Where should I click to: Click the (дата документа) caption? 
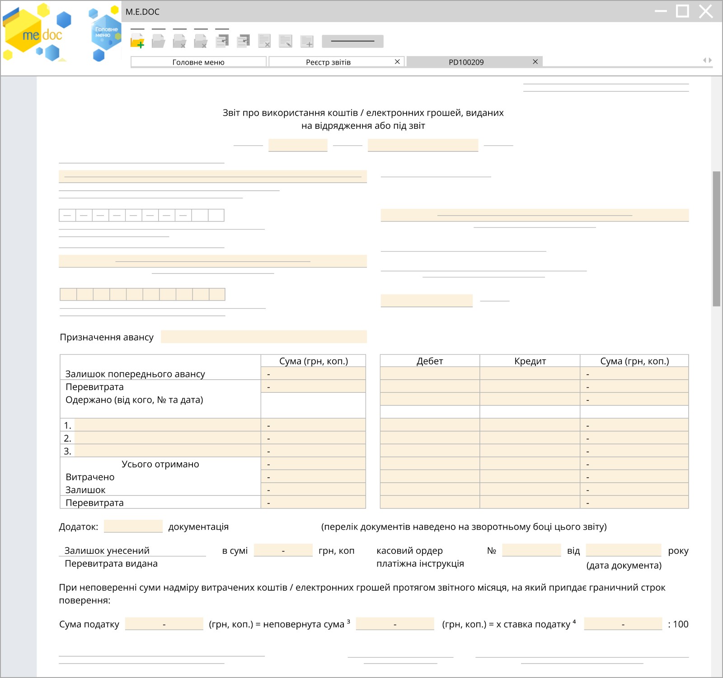pos(624,565)
